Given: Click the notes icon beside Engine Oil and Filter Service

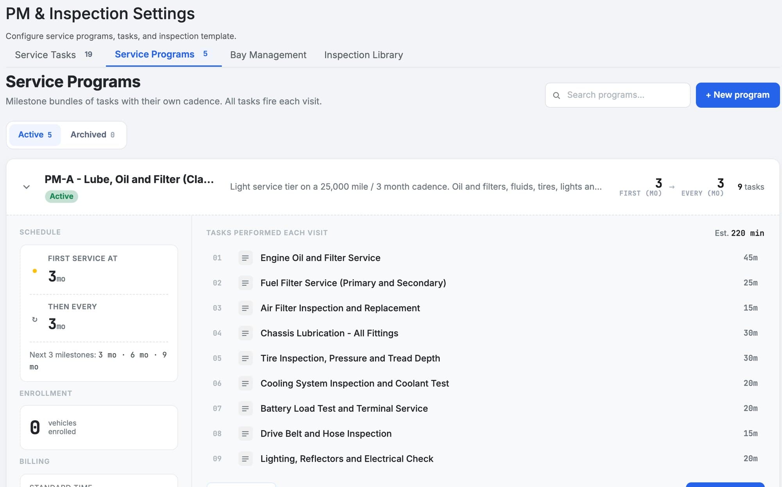Looking at the screenshot, I should point(245,258).
